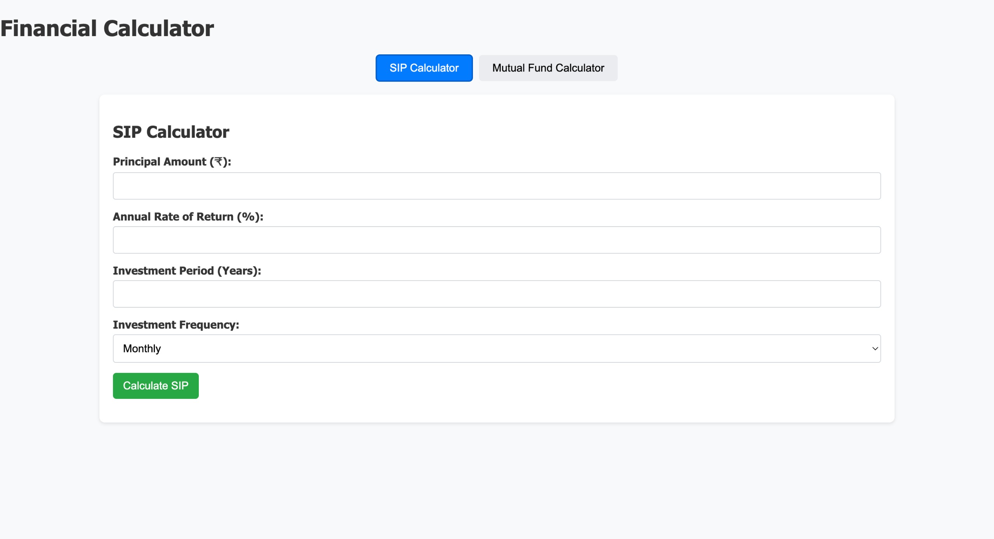Click the Principal Amount label
The image size is (994, 539).
pos(172,161)
